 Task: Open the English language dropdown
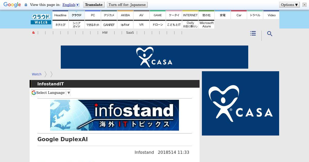71,5
